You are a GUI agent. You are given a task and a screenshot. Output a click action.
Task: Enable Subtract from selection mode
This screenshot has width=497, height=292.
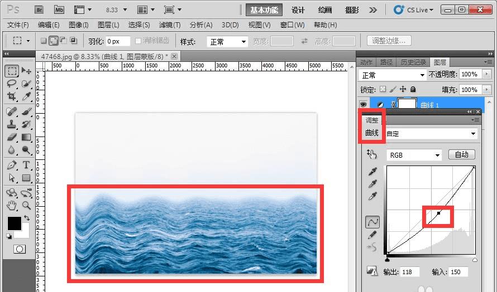point(64,41)
